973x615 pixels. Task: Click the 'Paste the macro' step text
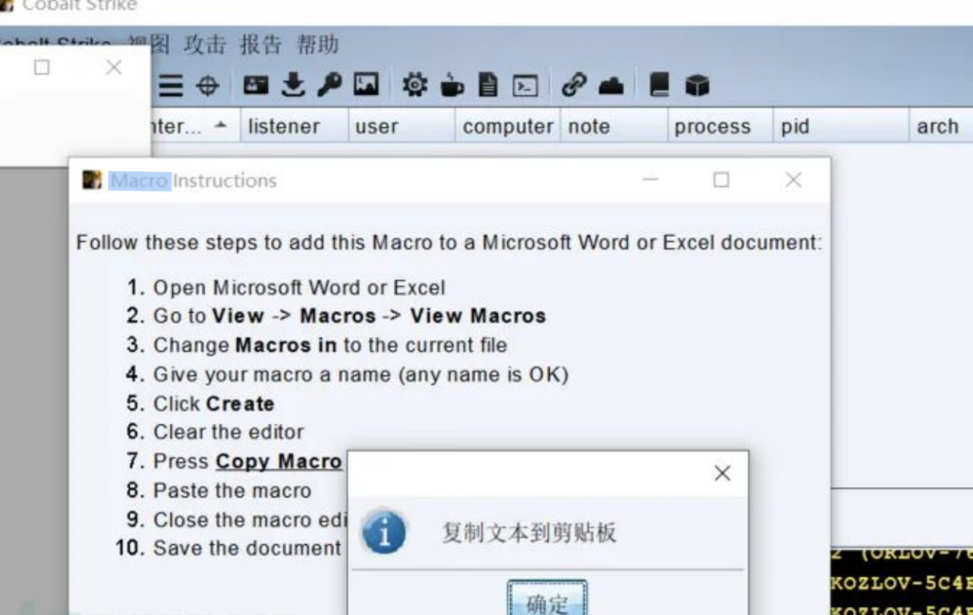coord(232,490)
